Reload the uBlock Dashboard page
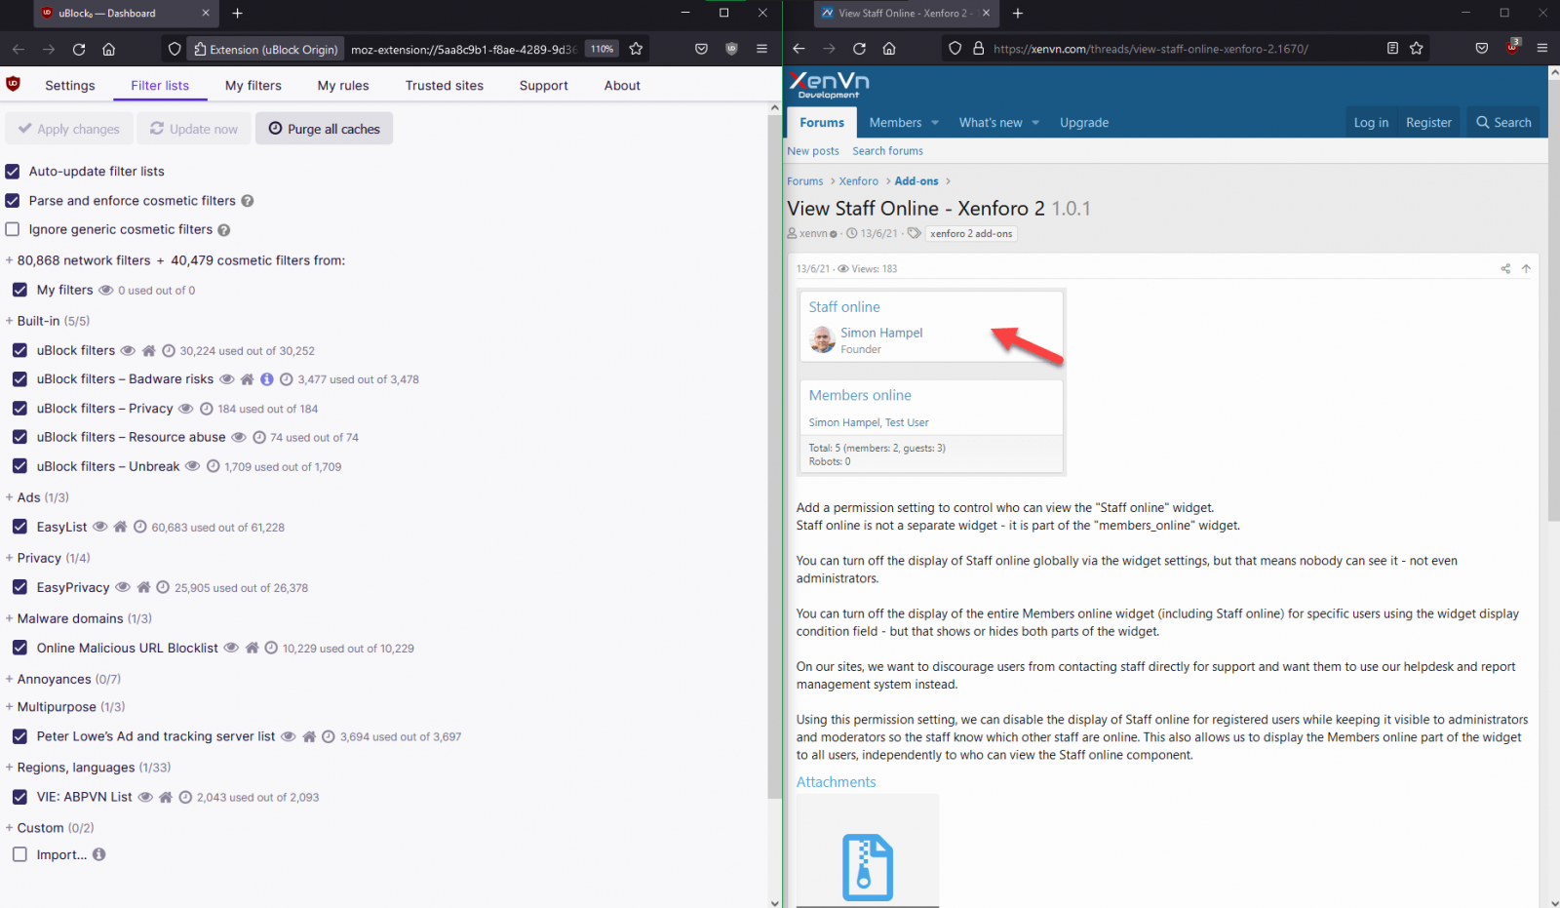1560x908 pixels. tap(79, 49)
